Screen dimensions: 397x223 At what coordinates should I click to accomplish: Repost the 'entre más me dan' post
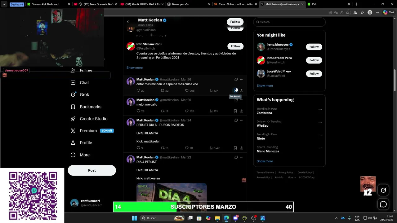point(164,90)
